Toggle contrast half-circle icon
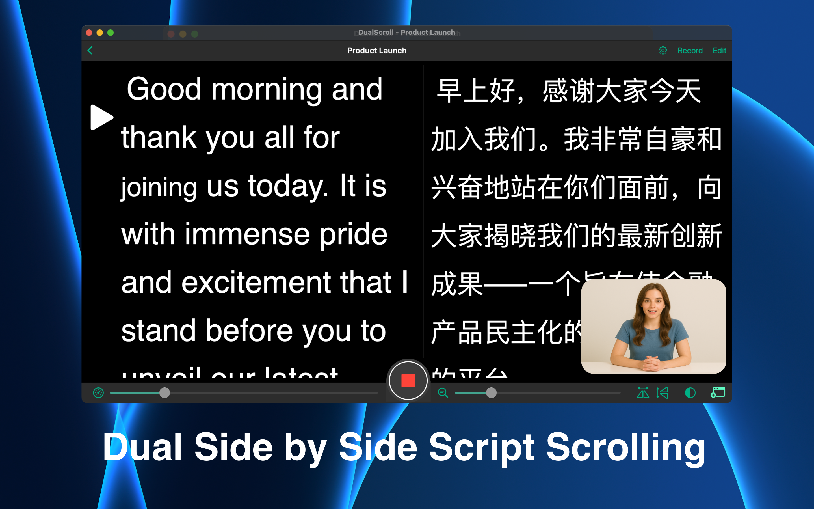This screenshot has width=814, height=509. pyautogui.click(x=690, y=392)
